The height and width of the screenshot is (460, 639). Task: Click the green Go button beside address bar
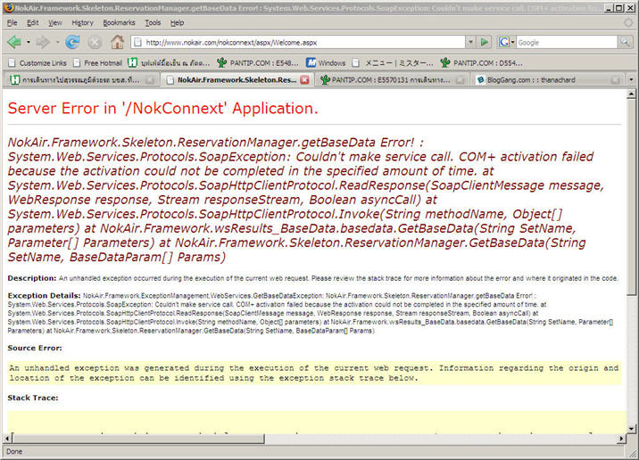click(x=485, y=42)
